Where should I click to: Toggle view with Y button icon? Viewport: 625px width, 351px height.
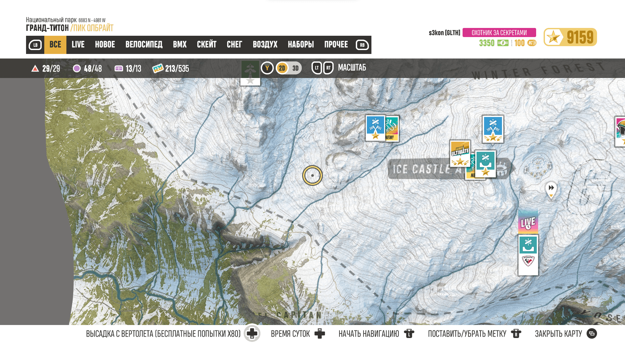[267, 68]
